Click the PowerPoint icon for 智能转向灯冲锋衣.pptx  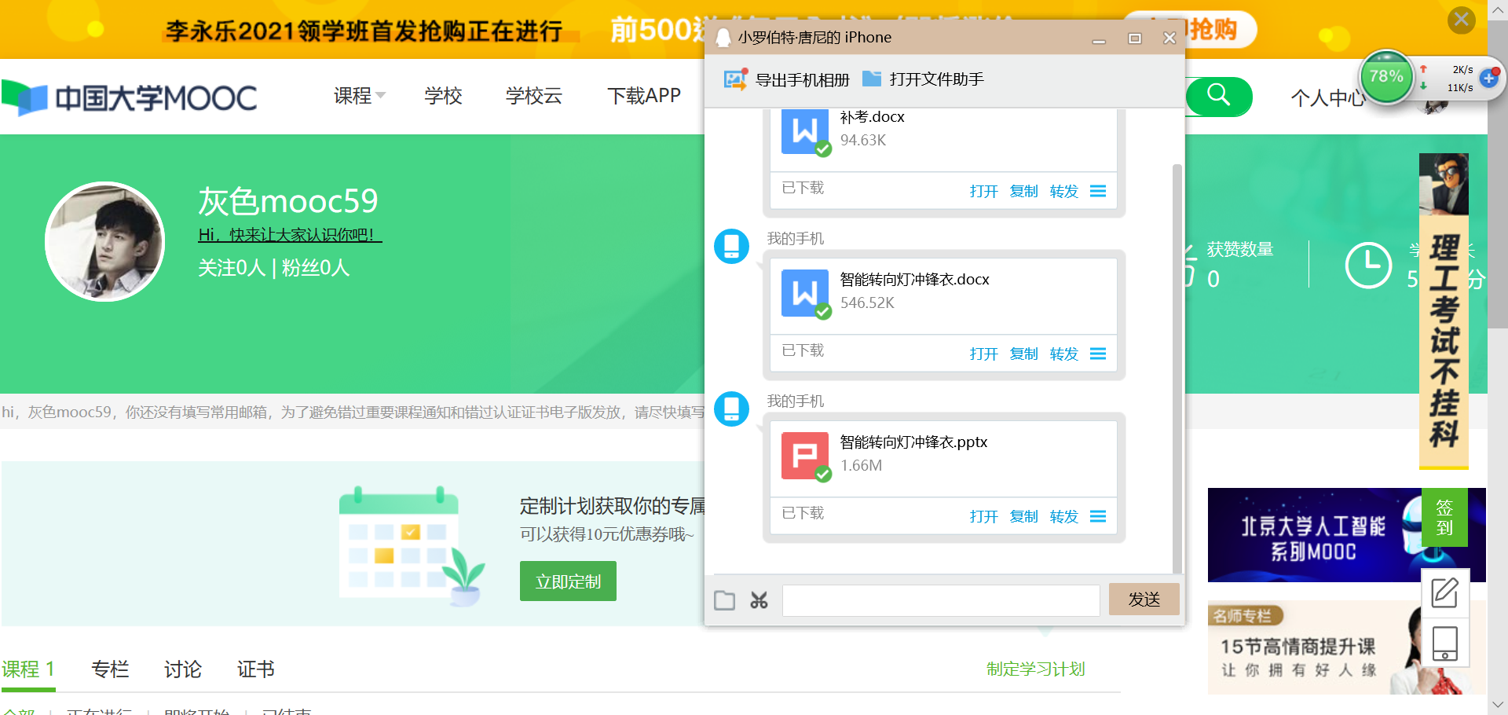[805, 456]
